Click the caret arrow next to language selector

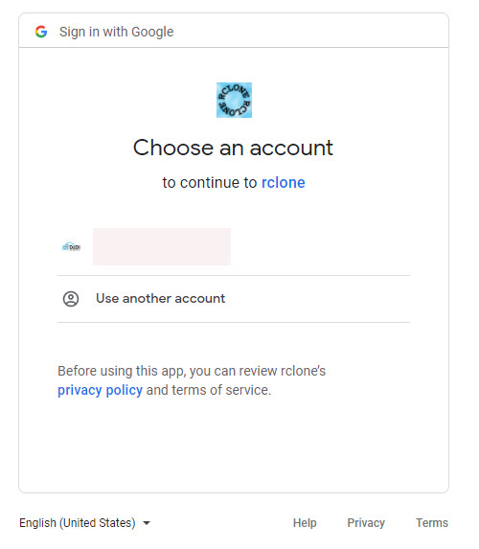[x=147, y=523]
